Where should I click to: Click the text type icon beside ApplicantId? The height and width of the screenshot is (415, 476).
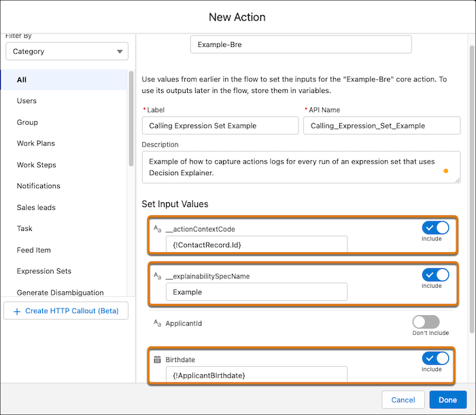click(x=157, y=324)
